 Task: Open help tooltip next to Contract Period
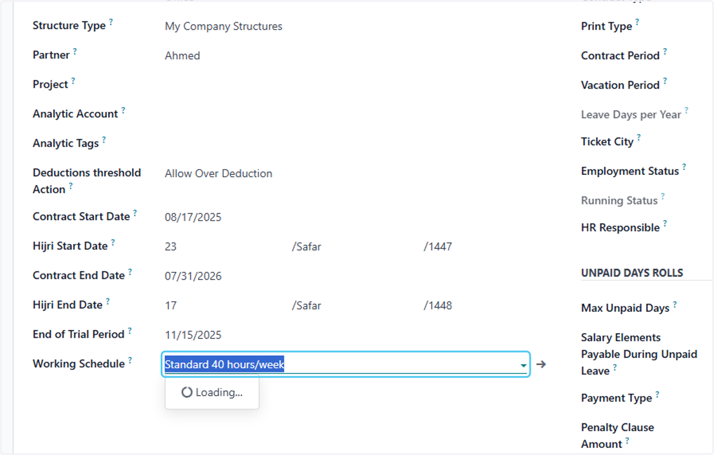(665, 52)
